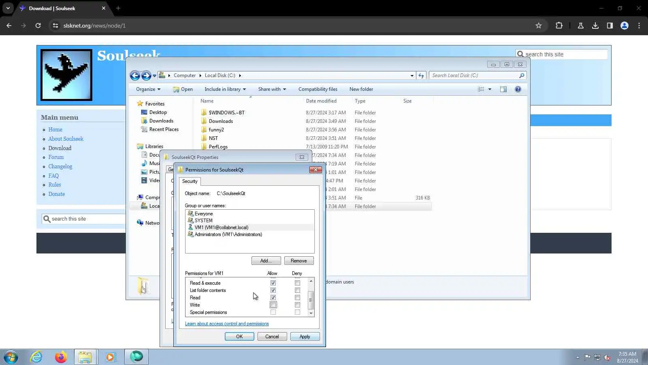Go forward in the Explorer window

click(x=146, y=75)
